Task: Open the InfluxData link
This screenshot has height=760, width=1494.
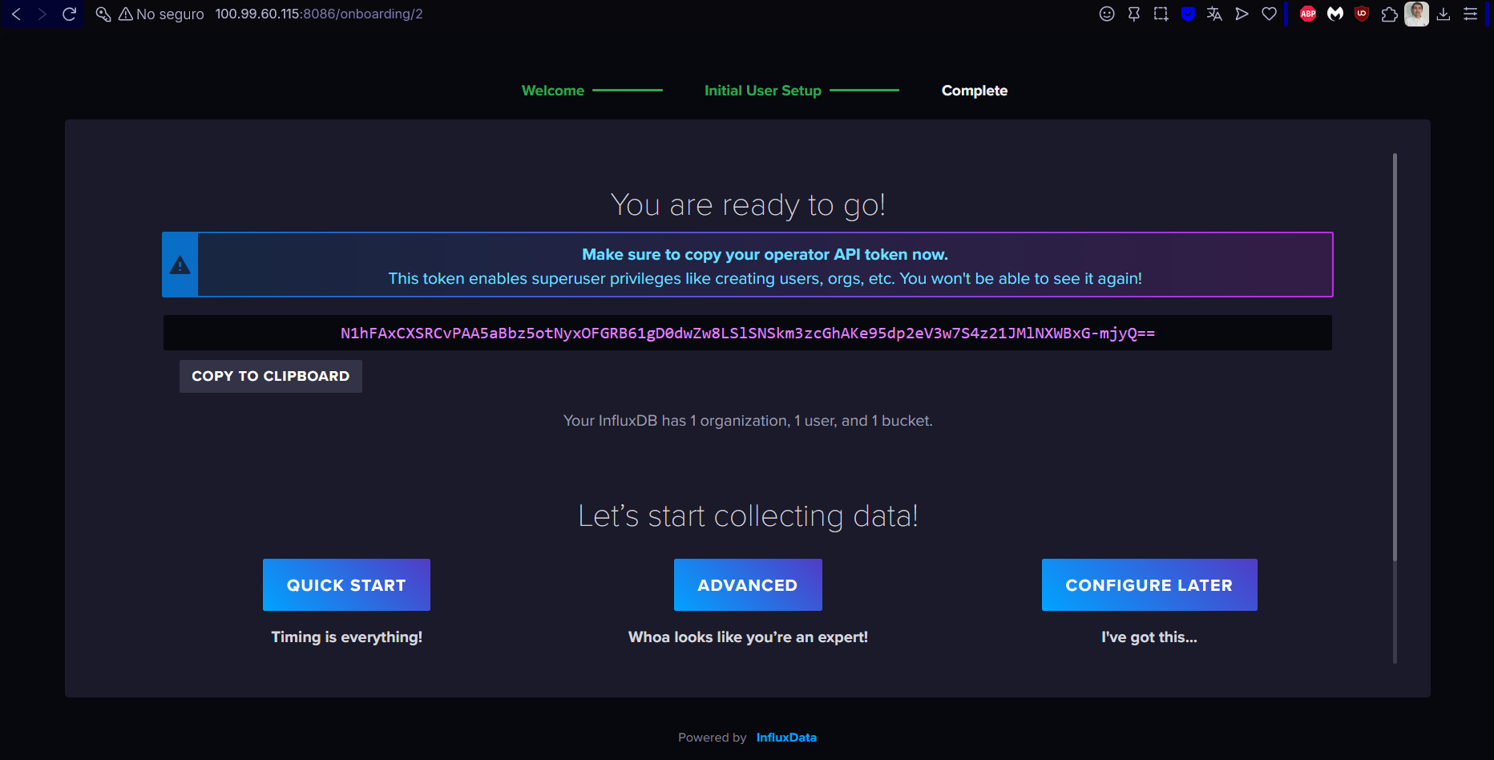Action: (x=786, y=738)
